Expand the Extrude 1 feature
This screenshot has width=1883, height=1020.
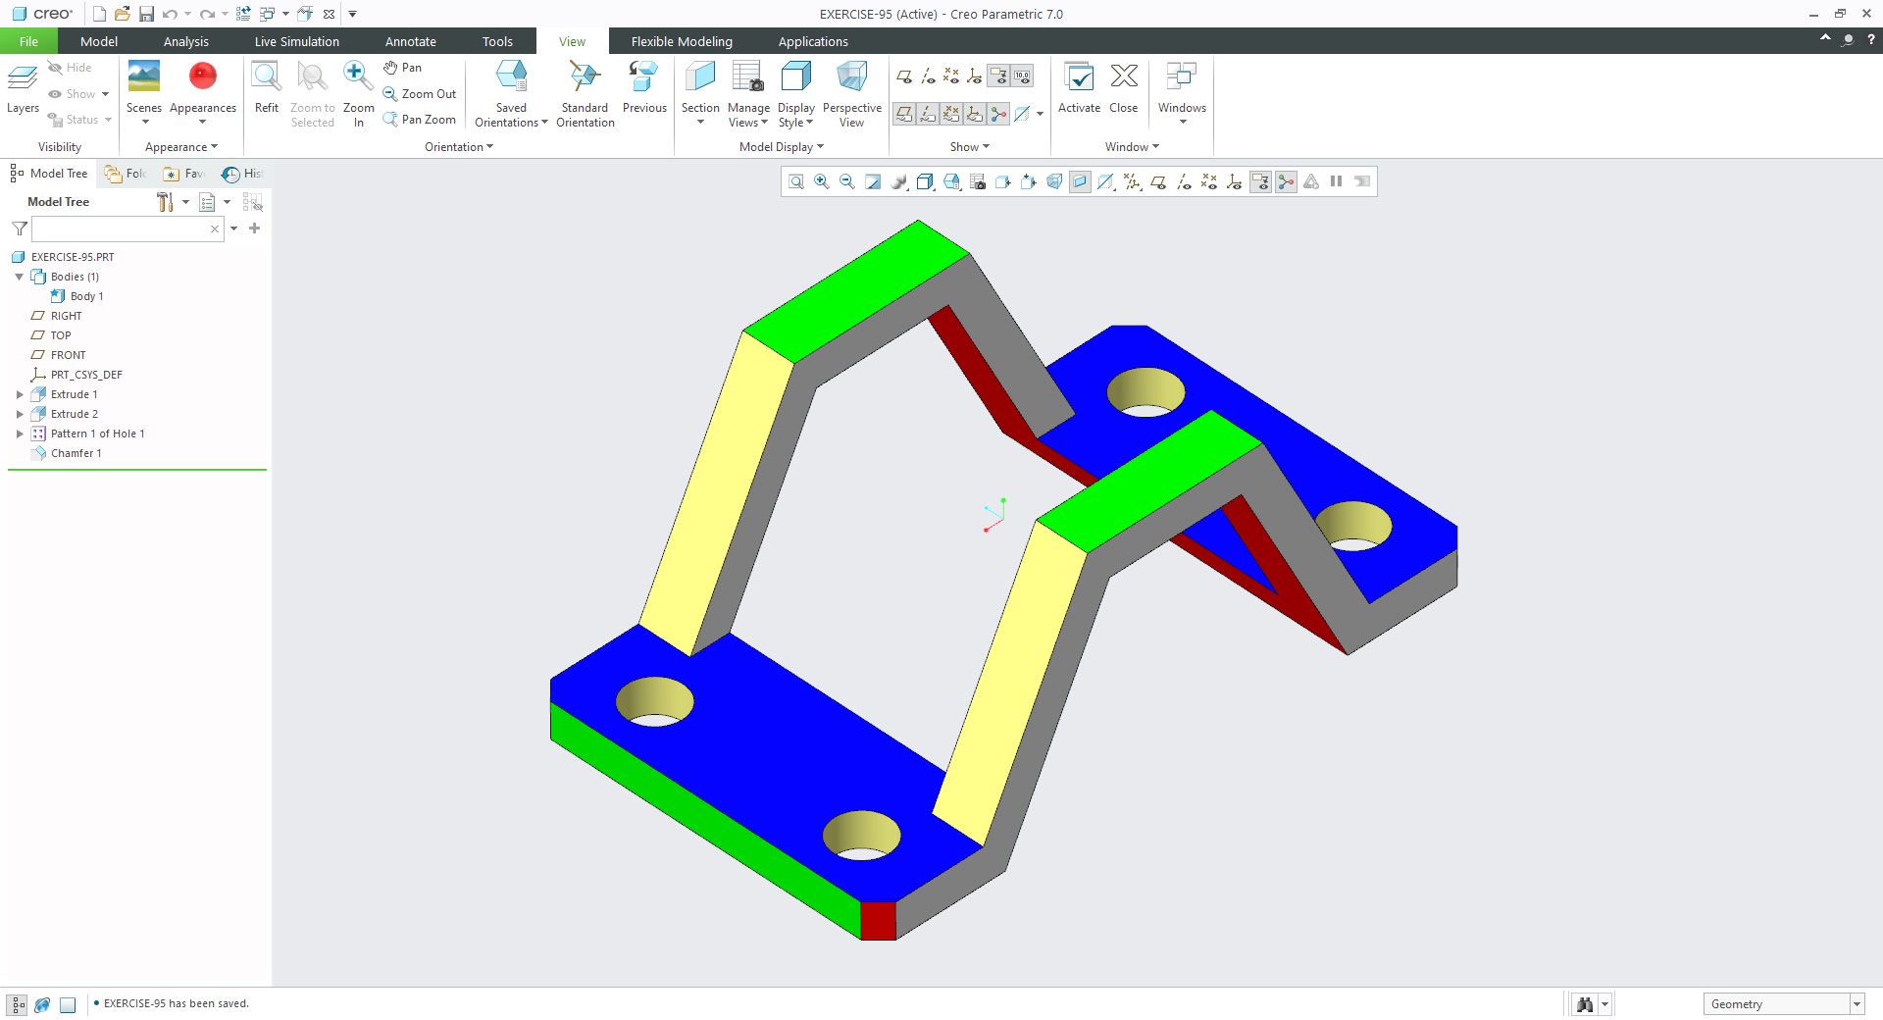[20, 394]
